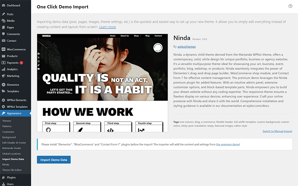The height and width of the screenshot is (186, 298).
Task: Open Theme File Editor submenu
Action: (12, 170)
